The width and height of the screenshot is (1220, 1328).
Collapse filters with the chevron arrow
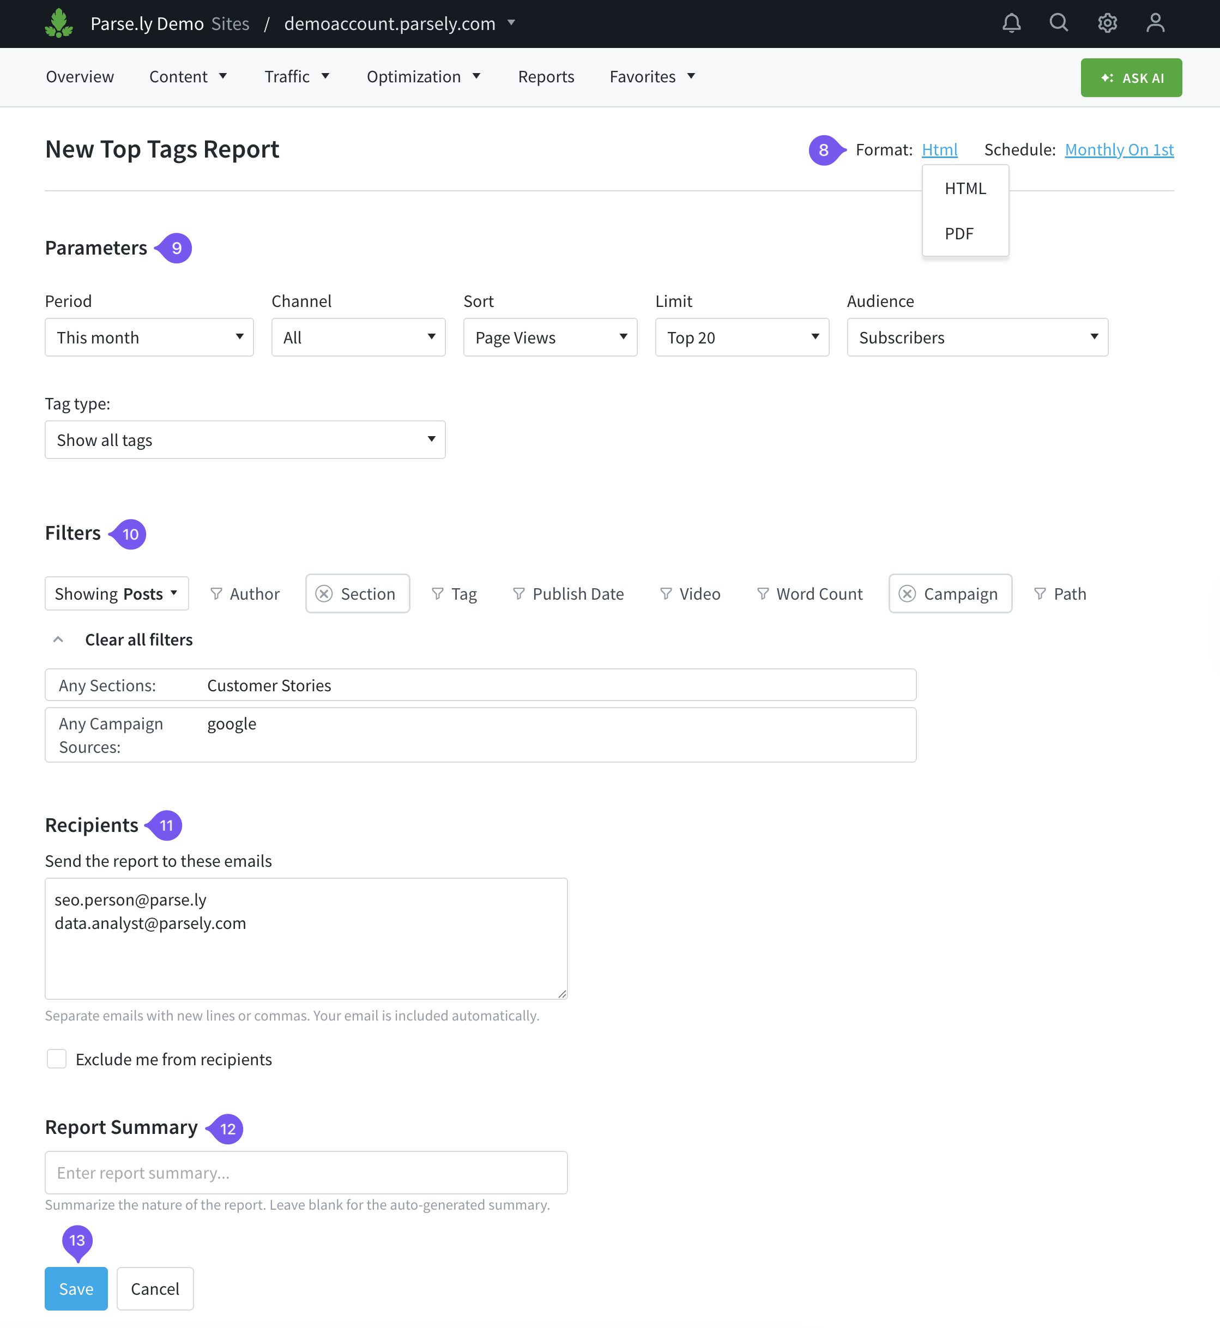coord(58,639)
